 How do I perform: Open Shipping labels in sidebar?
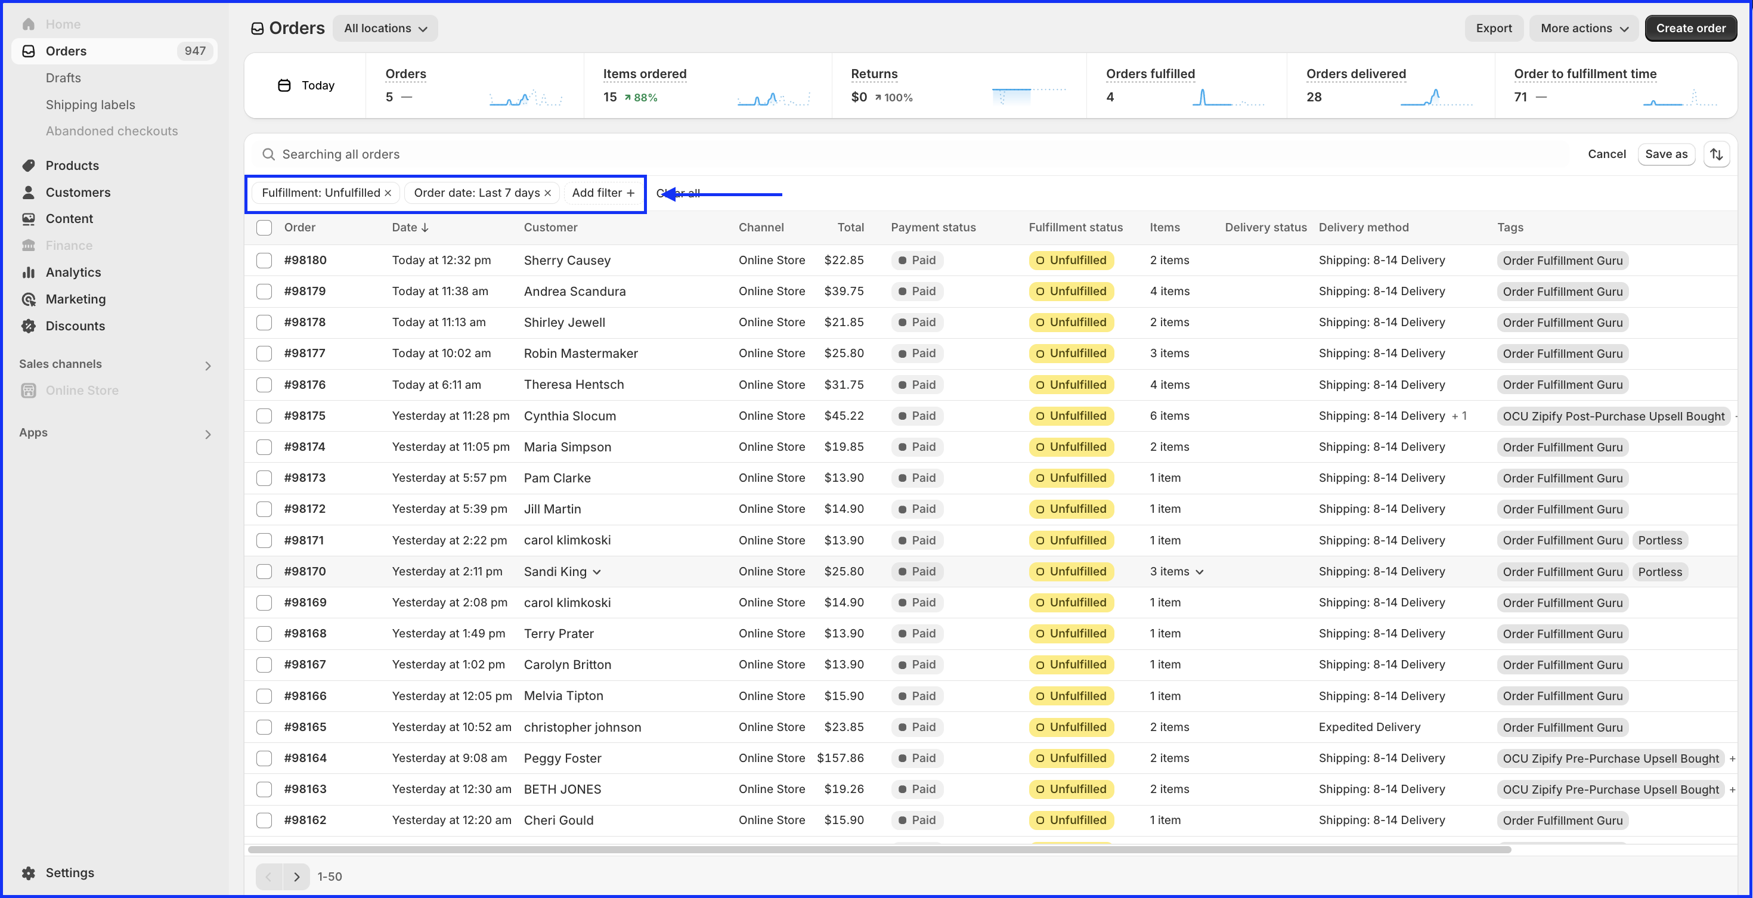tap(91, 105)
